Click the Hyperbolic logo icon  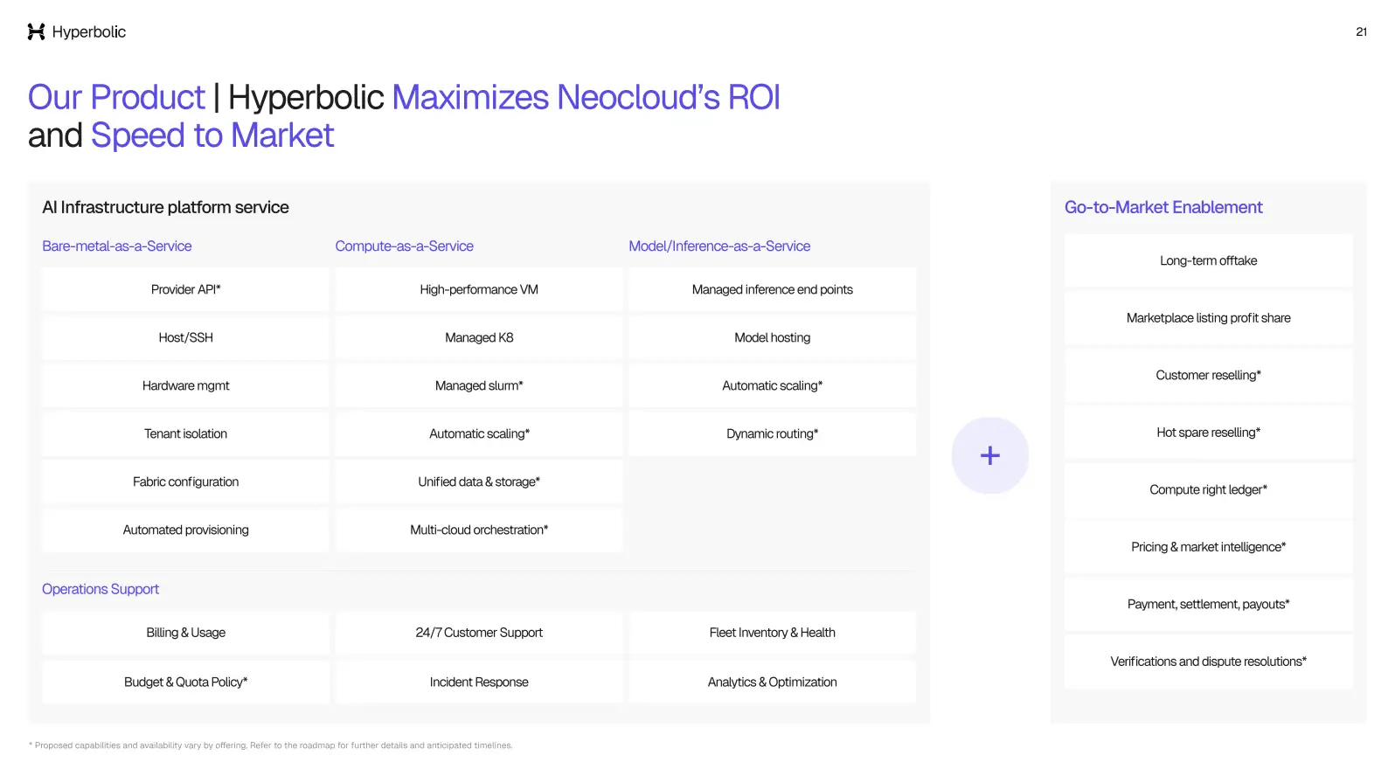tap(36, 32)
